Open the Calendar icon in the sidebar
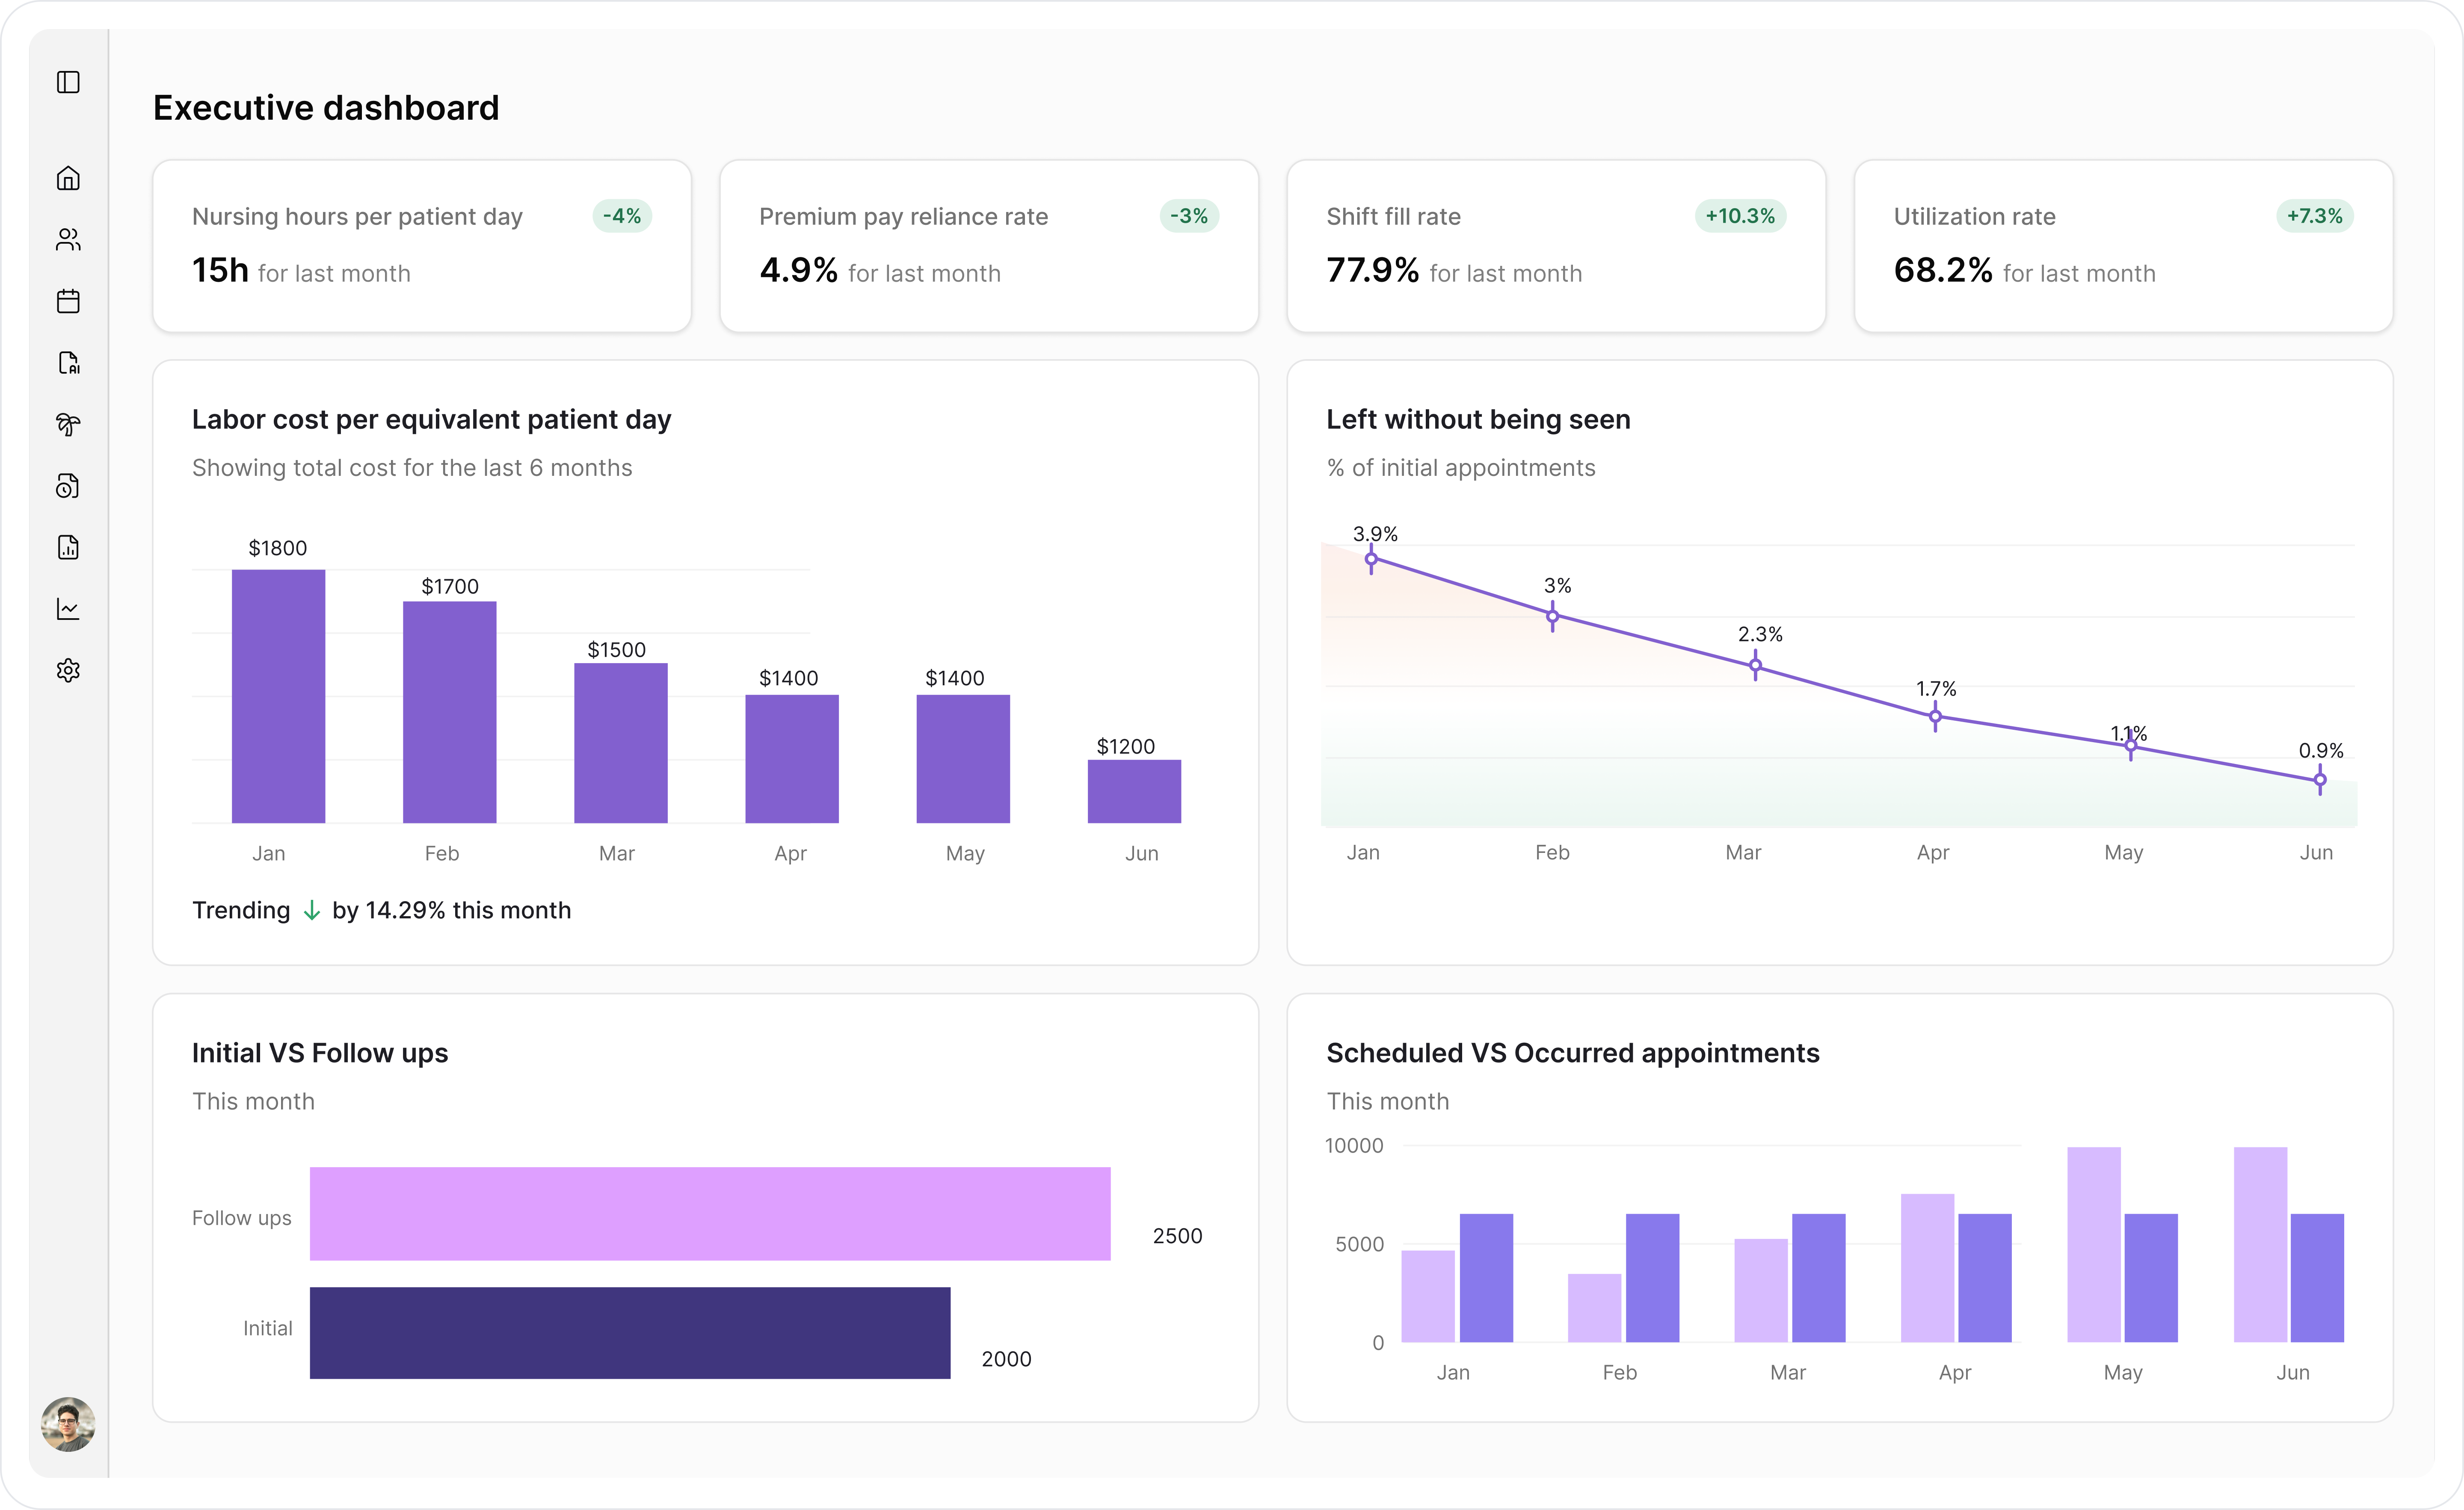 tap(69, 301)
